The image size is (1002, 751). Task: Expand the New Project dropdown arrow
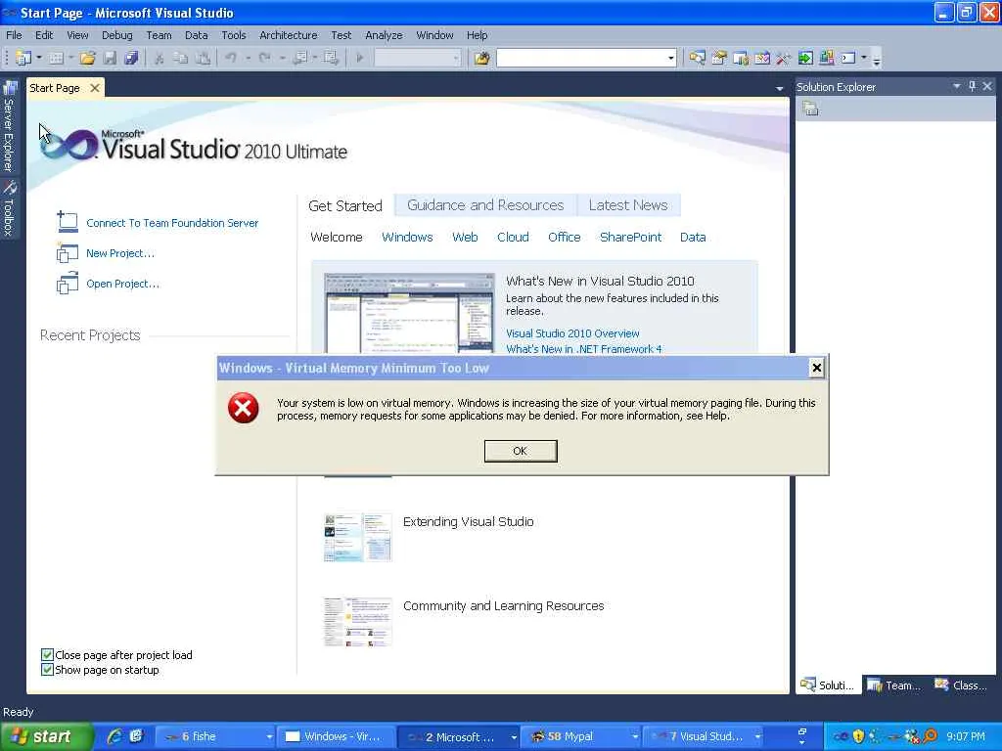(x=39, y=58)
